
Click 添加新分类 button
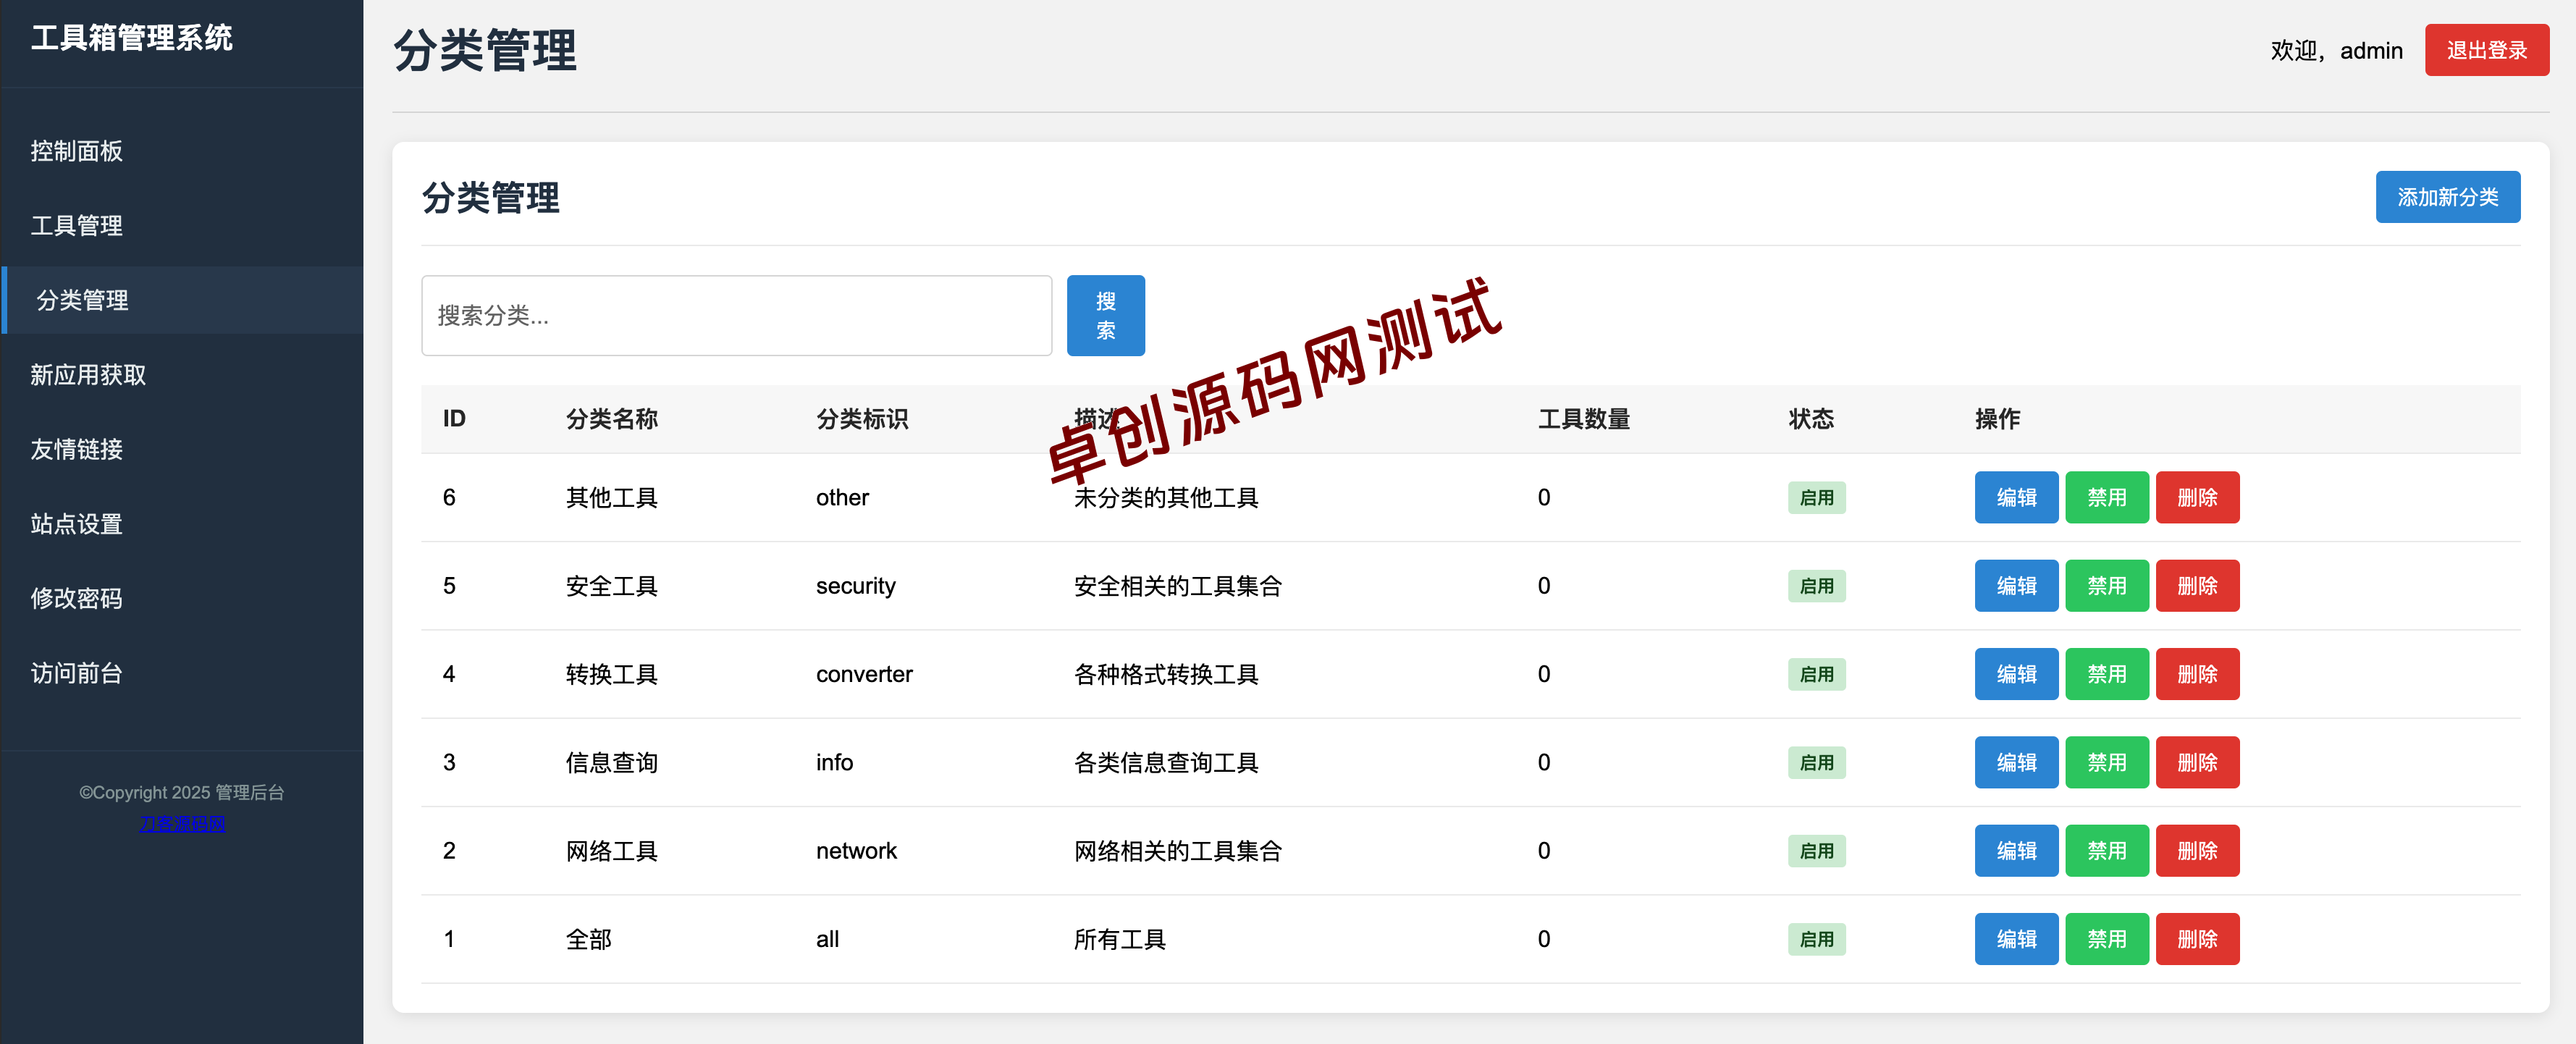tap(2447, 197)
